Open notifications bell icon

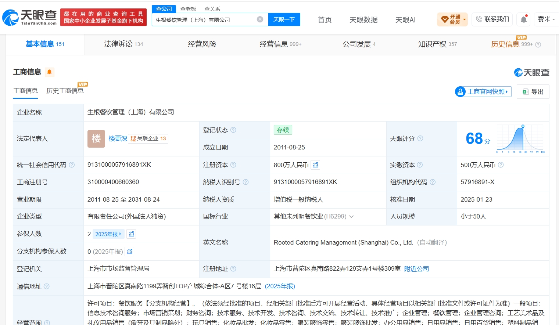pyautogui.click(x=523, y=19)
